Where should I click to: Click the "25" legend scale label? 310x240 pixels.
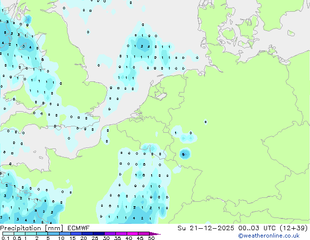[x=95, y=238]
